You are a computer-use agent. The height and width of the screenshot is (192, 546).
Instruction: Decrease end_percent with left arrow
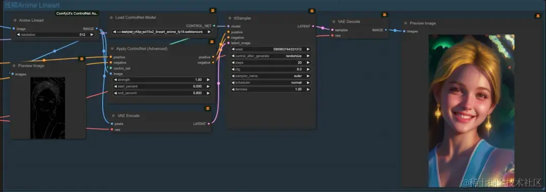tap(115, 93)
